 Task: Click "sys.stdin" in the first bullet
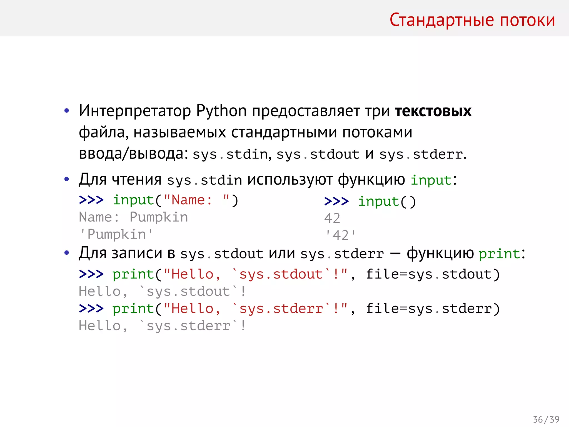tap(230, 154)
